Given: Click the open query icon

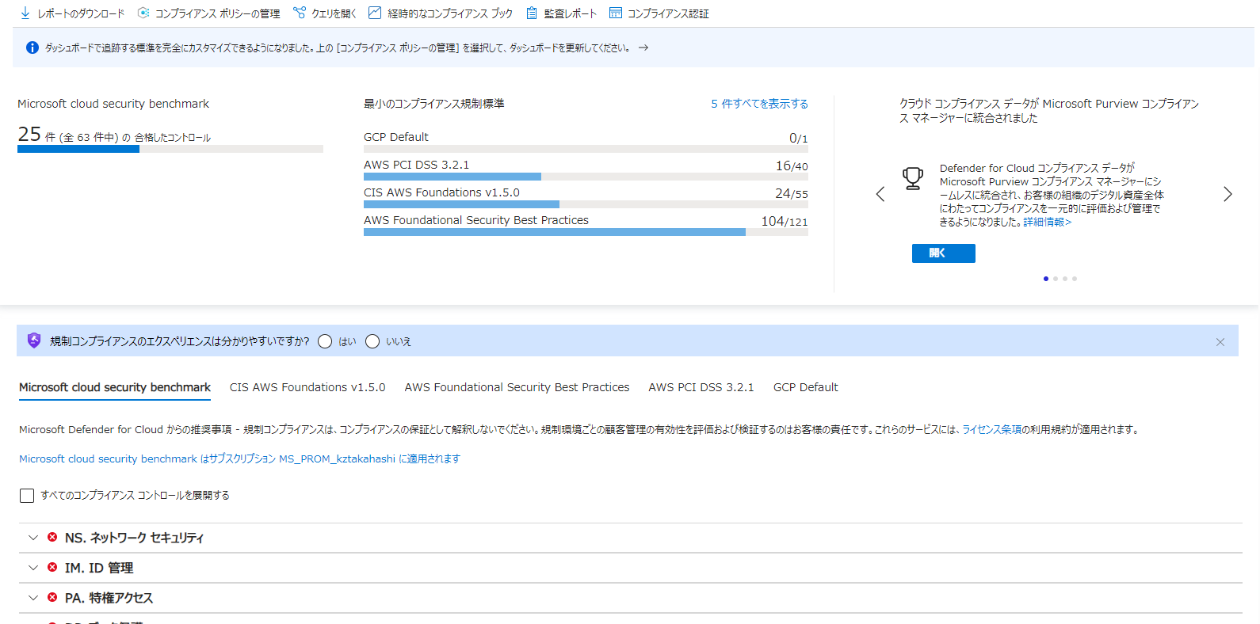Looking at the screenshot, I should click(300, 13).
